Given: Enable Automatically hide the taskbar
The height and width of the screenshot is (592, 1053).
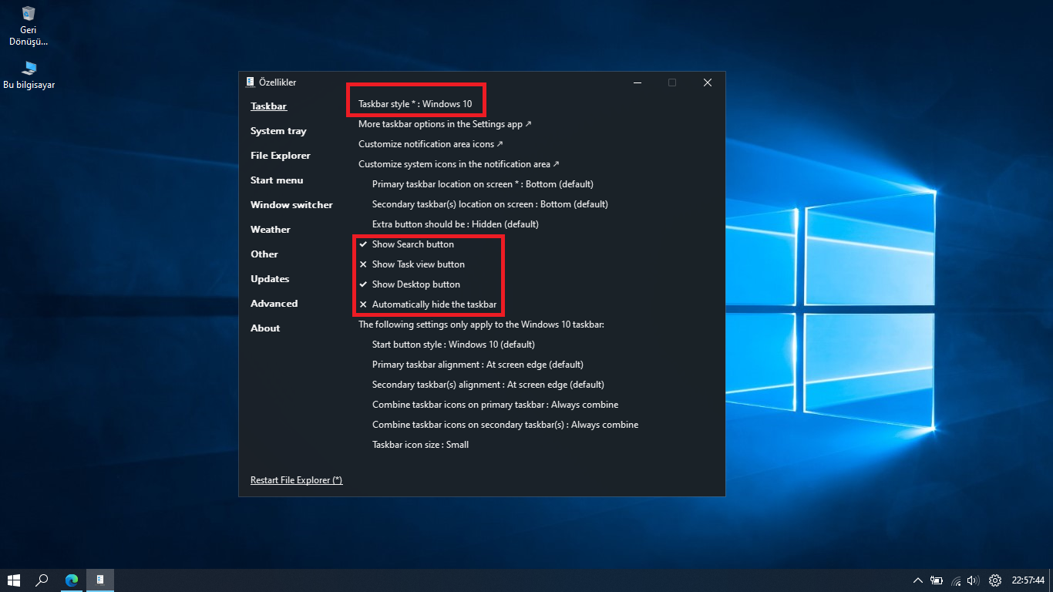Looking at the screenshot, I should pyautogui.click(x=428, y=304).
